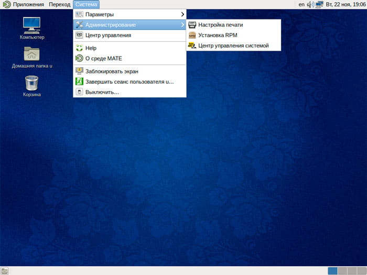Viewport: 367px width, 275px height.
Task: Click the Администрирование submenu chevron
Action: click(182, 25)
